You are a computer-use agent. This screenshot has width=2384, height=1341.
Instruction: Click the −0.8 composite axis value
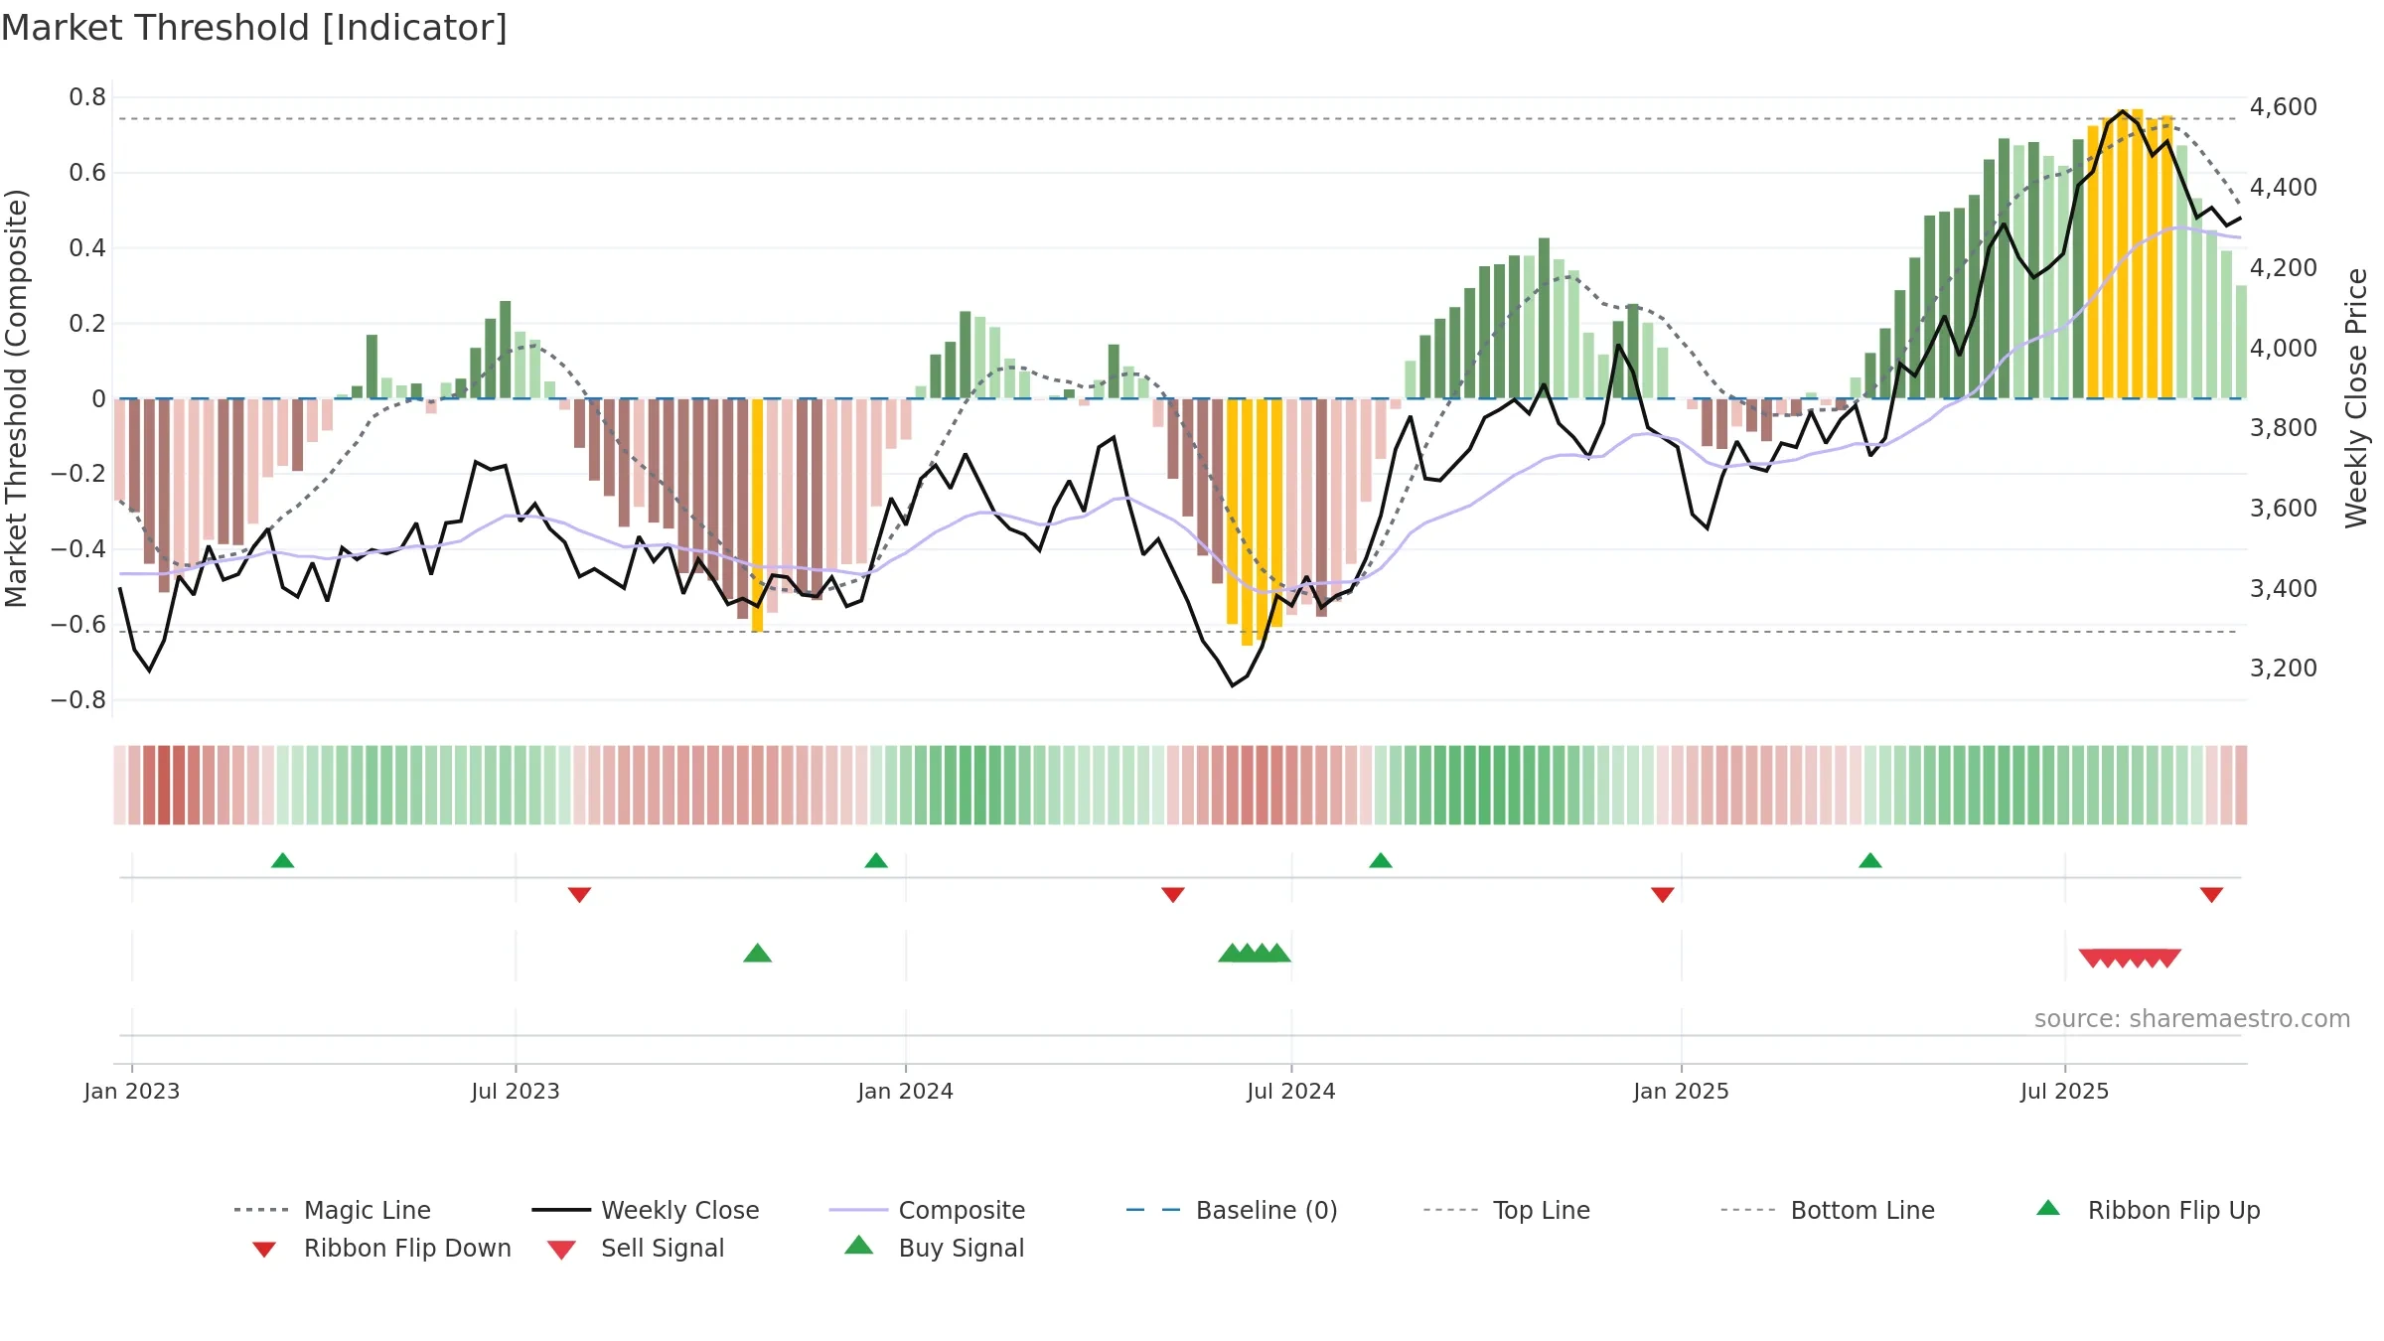click(x=78, y=700)
